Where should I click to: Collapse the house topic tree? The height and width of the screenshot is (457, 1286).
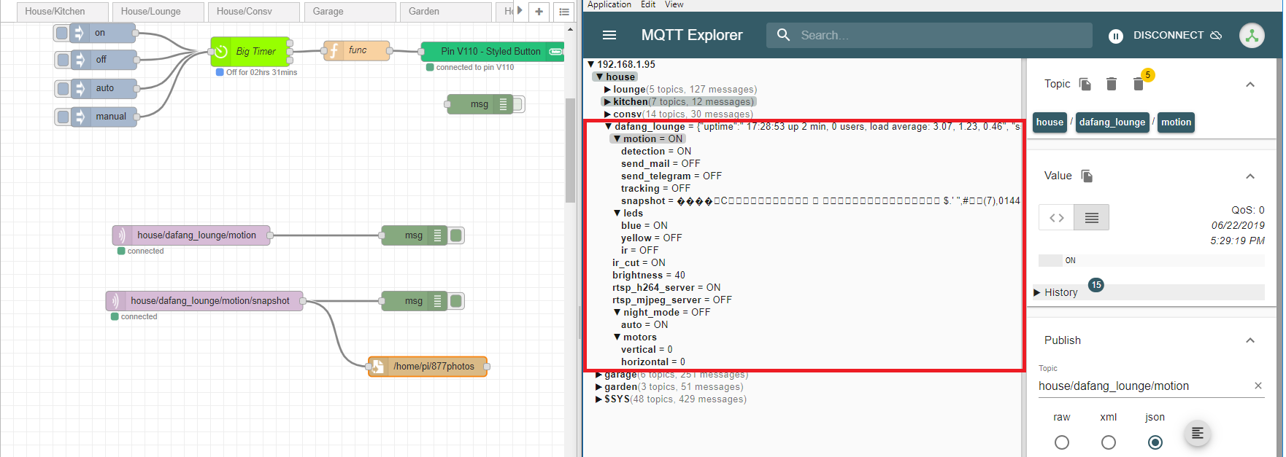point(600,77)
